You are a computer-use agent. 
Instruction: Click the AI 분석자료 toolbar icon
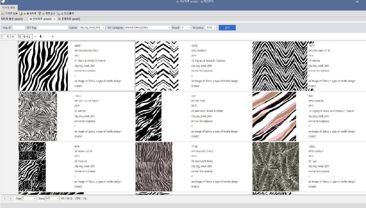point(21,14)
